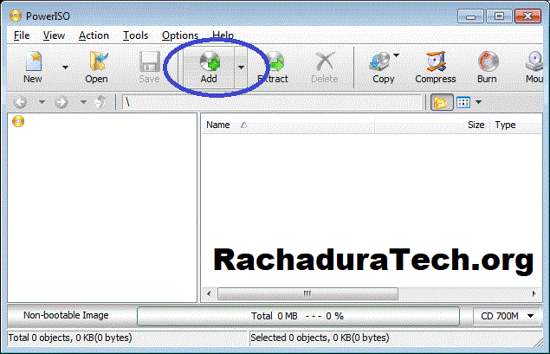Click the Selected 0 objects status text
Viewport: 550px width, 354px height.
coord(320,338)
